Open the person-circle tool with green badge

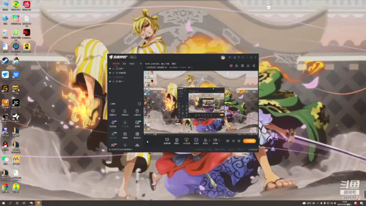coord(113,135)
